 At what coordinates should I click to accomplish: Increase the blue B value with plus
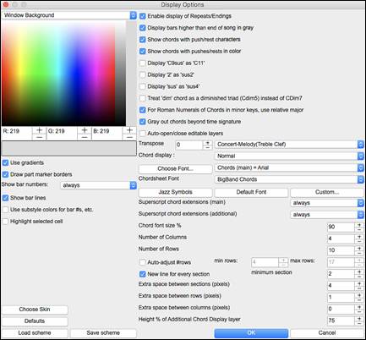point(129,130)
